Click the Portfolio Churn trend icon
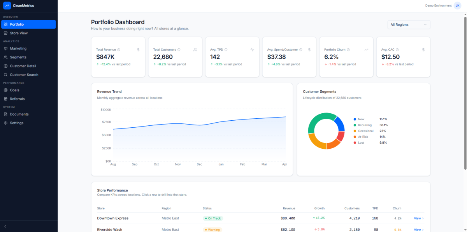Image resolution: width=467 pixels, height=232 pixels. click(x=366, y=49)
